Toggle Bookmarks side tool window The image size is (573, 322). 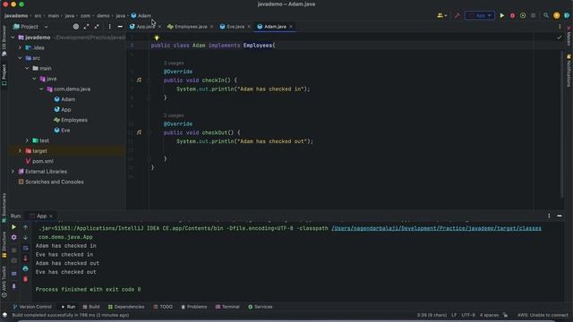pos(4,208)
